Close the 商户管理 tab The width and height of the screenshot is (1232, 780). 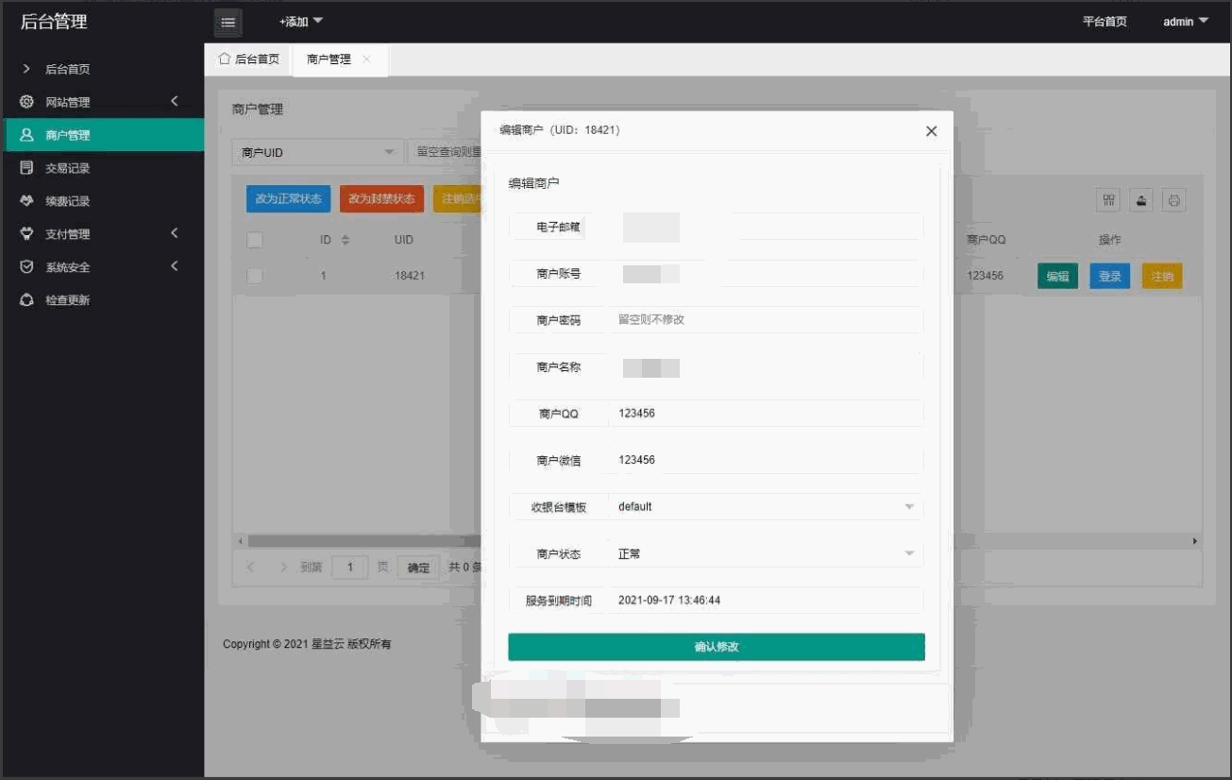[366, 59]
